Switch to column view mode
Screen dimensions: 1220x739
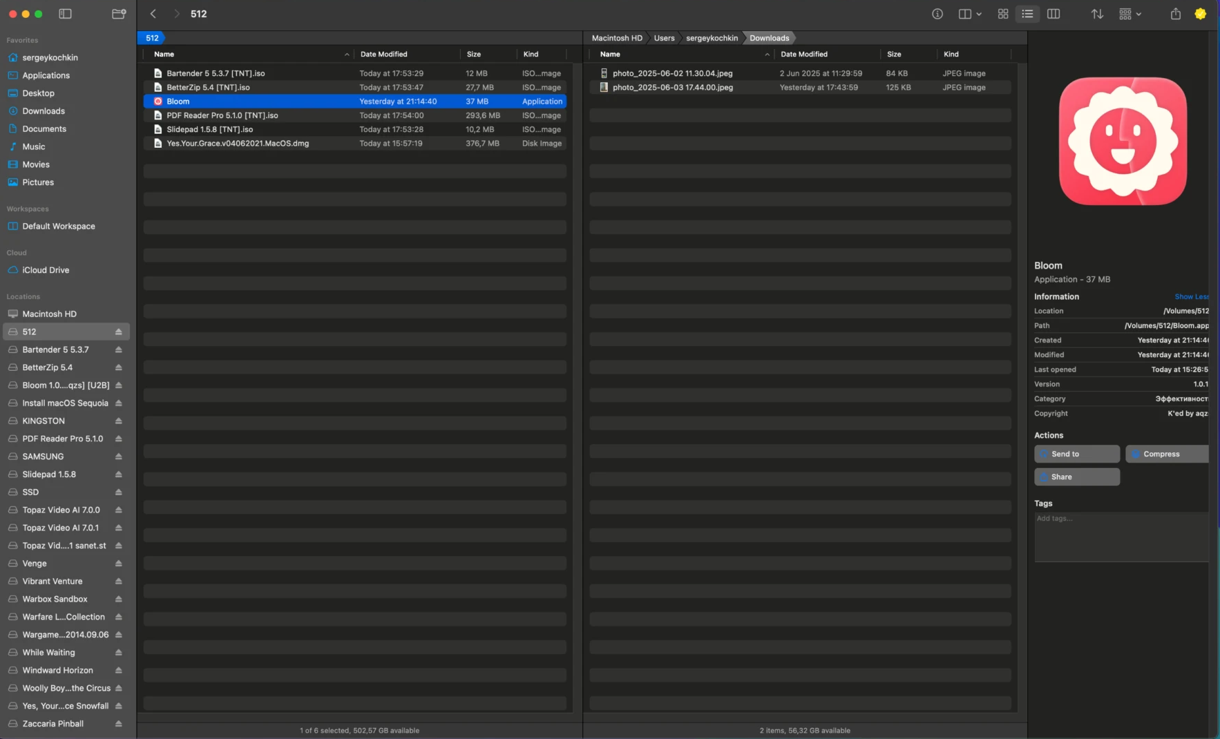pyautogui.click(x=1054, y=14)
